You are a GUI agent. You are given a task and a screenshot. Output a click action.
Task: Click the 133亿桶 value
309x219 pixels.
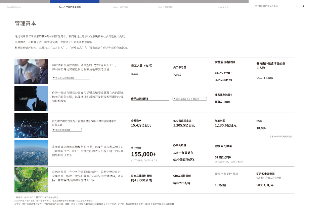(x=220, y=185)
